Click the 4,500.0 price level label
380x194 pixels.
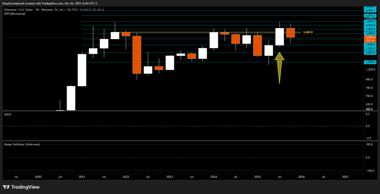tap(370, 25)
